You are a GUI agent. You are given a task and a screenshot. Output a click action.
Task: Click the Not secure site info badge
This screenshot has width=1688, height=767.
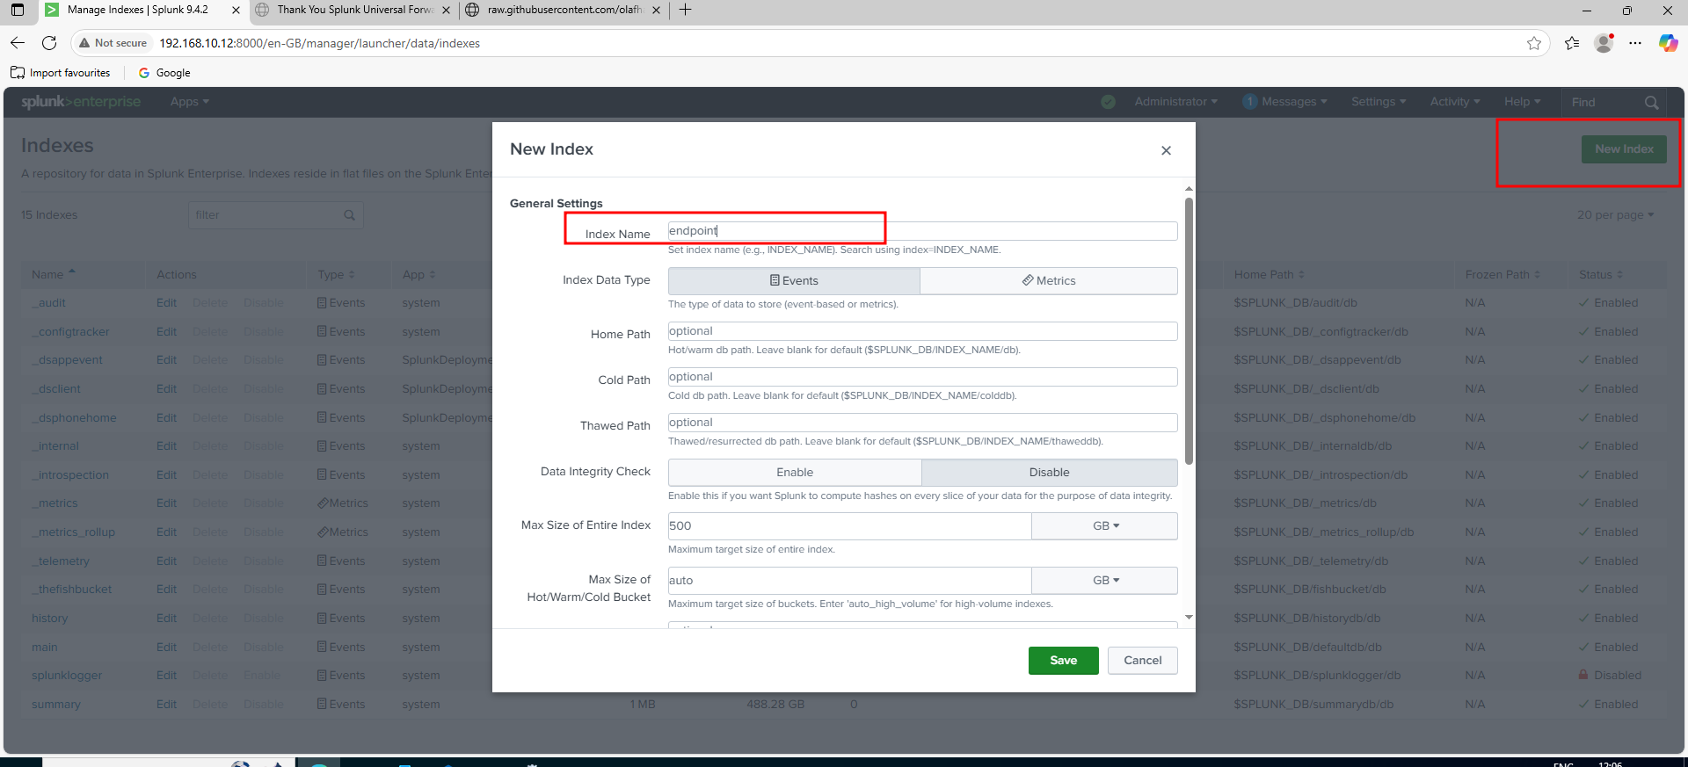(113, 43)
